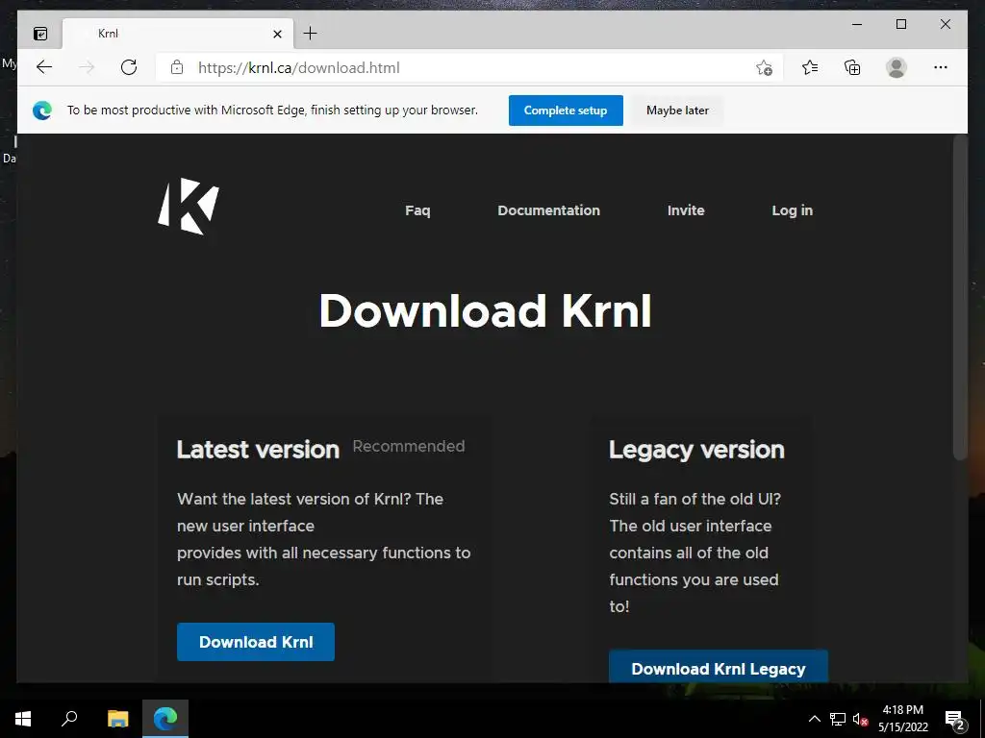Open Edge Settings and more menu
985x738 pixels.
(x=941, y=67)
